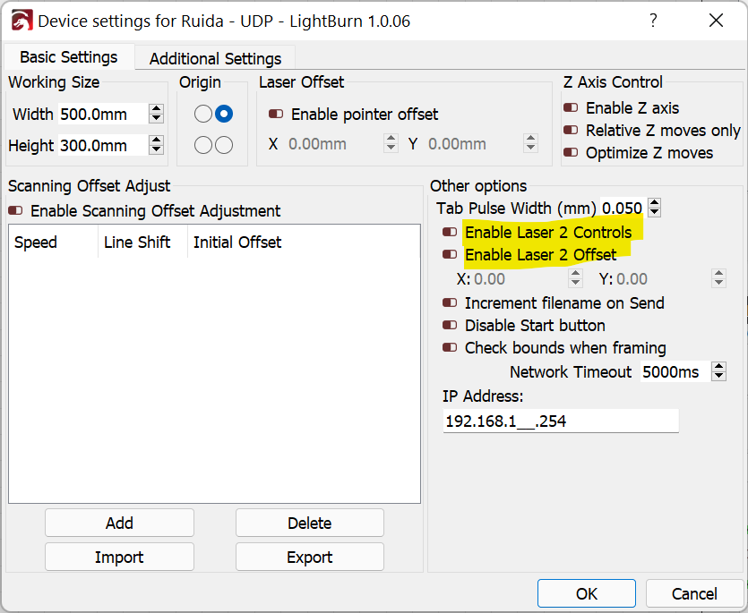Confirm settings with the OK button
The height and width of the screenshot is (613, 748).
(586, 593)
